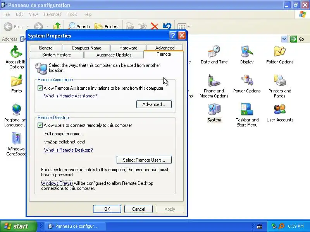This screenshot has height=232, width=310.
Task: Switch to the General tab
Action: coord(46,48)
